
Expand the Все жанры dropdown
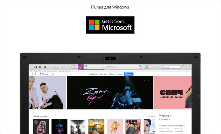pos(164,119)
